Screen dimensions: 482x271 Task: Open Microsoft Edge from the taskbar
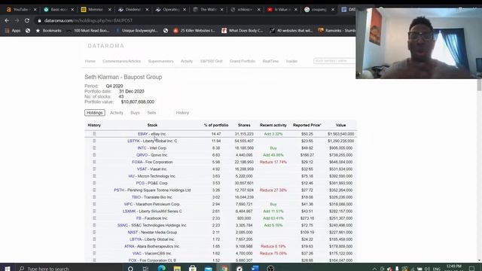point(162,268)
